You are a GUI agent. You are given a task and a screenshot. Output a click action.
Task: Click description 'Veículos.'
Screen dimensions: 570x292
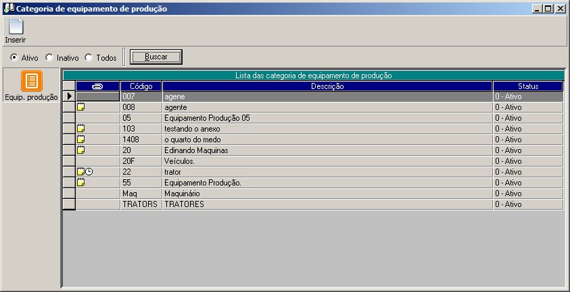(x=179, y=161)
